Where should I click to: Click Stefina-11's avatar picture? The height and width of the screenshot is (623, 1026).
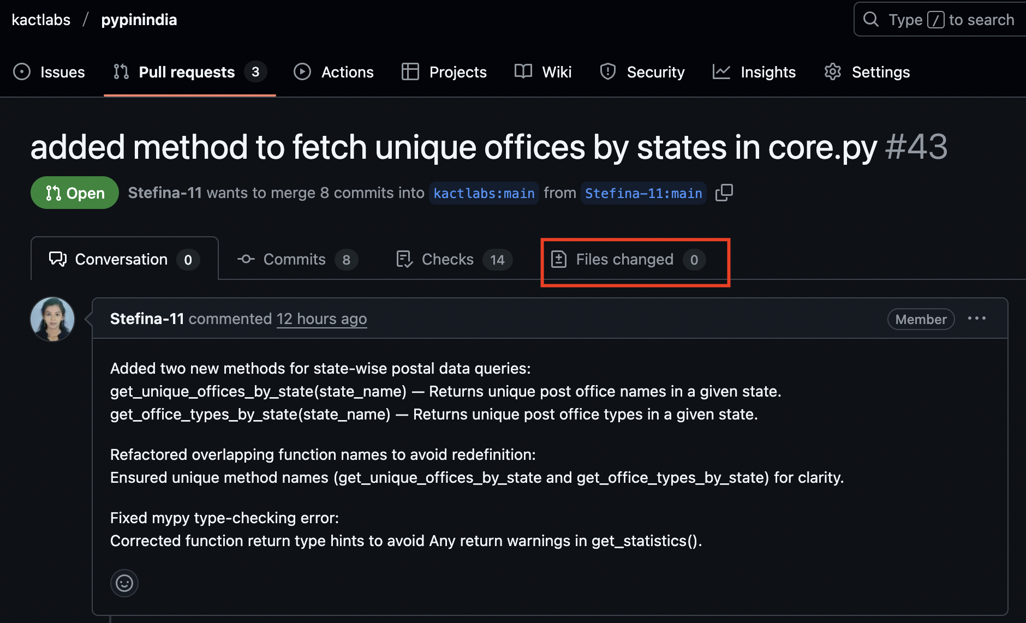click(x=52, y=319)
